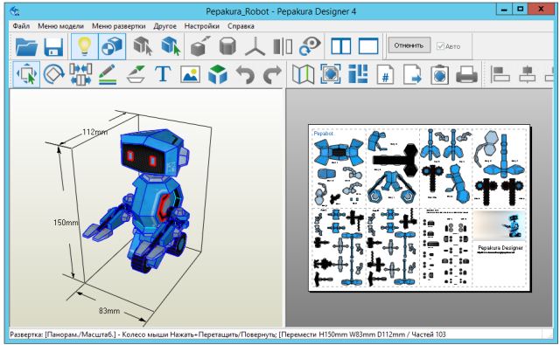Click the split panels mirror icon
The height and width of the screenshot is (345, 560).
click(283, 46)
